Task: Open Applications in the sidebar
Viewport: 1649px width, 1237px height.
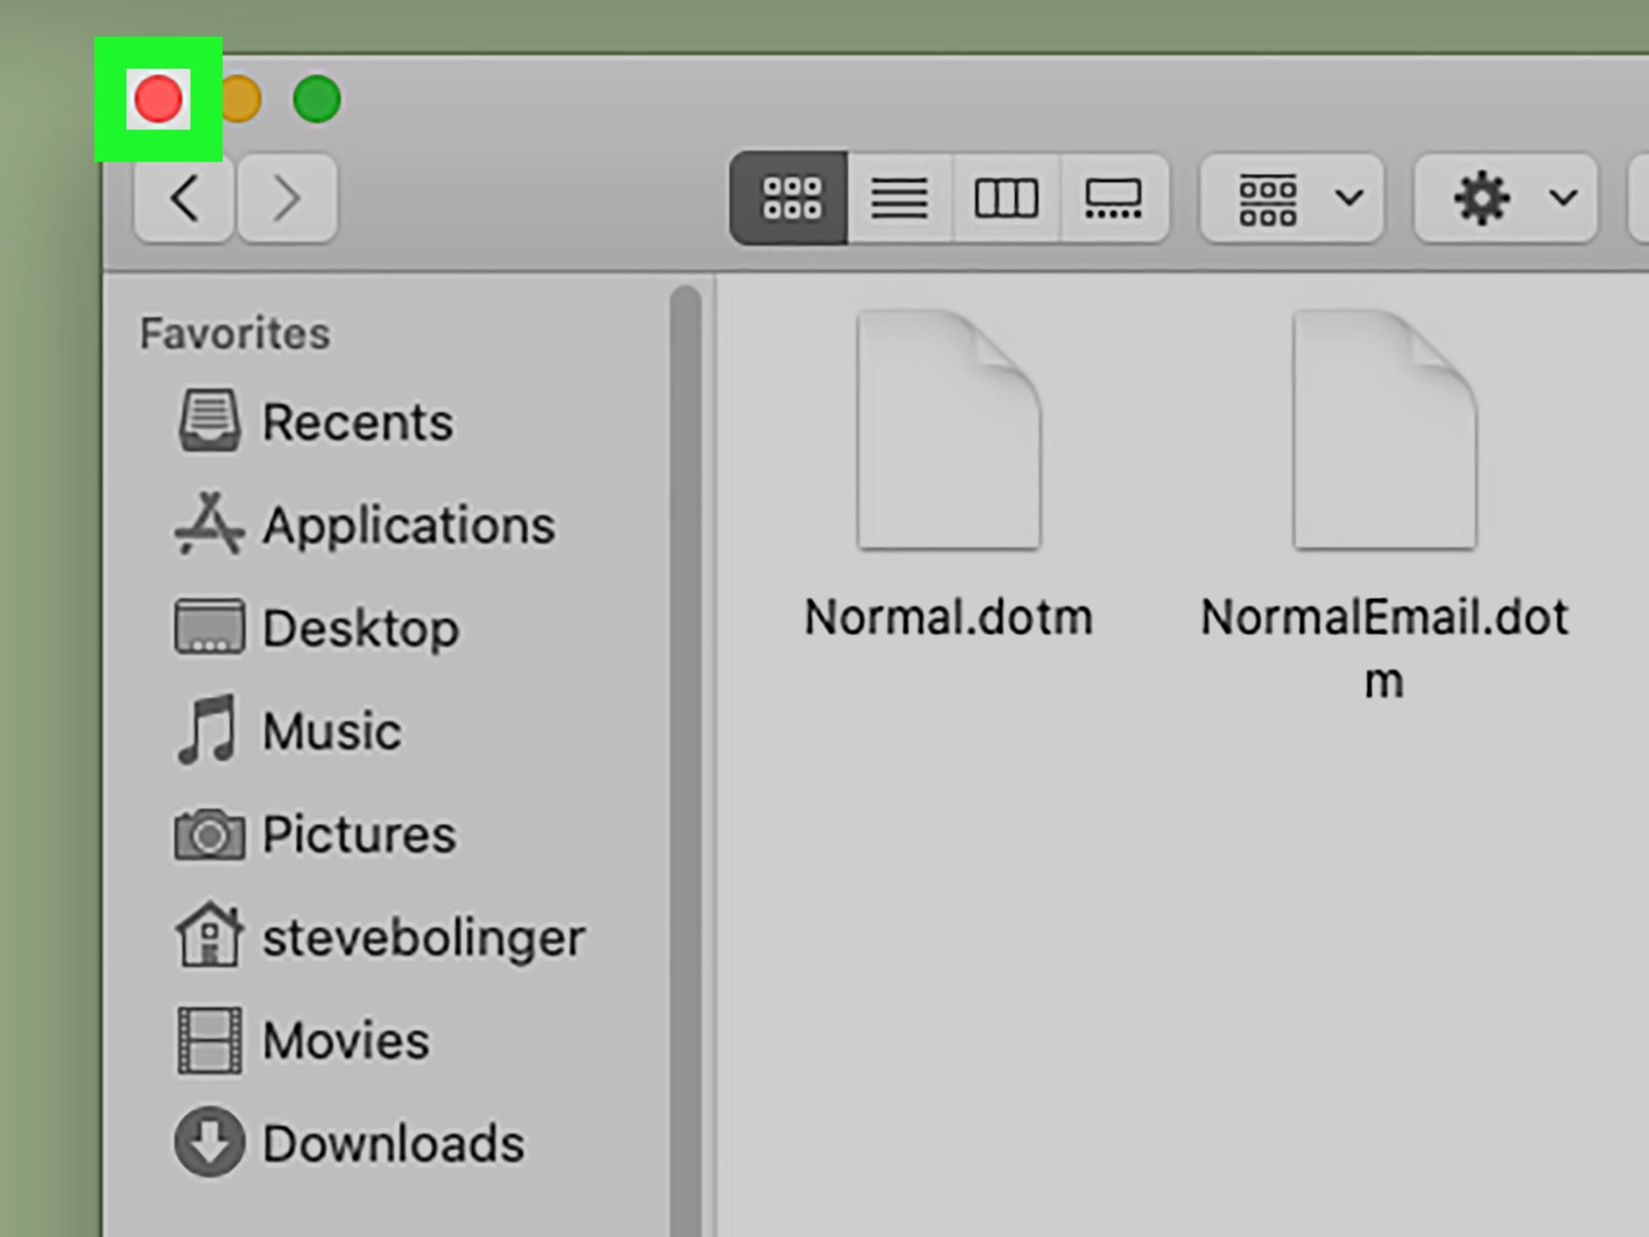Action: coord(408,526)
